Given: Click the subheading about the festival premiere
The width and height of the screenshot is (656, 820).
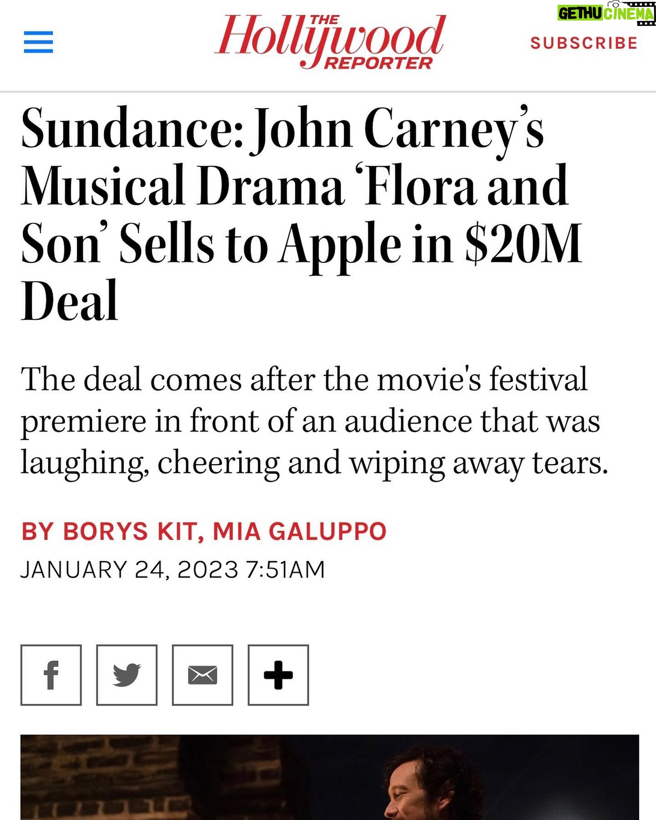Looking at the screenshot, I should pyautogui.click(x=314, y=421).
